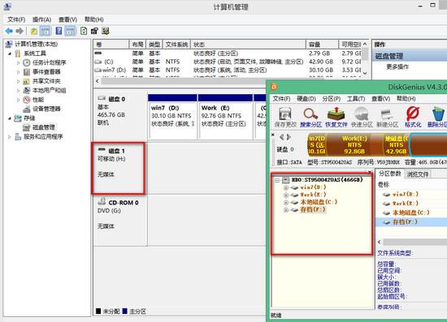Click DiskGenius 保存更改 save changes icon
The width and height of the screenshot is (447, 322).
click(x=285, y=117)
